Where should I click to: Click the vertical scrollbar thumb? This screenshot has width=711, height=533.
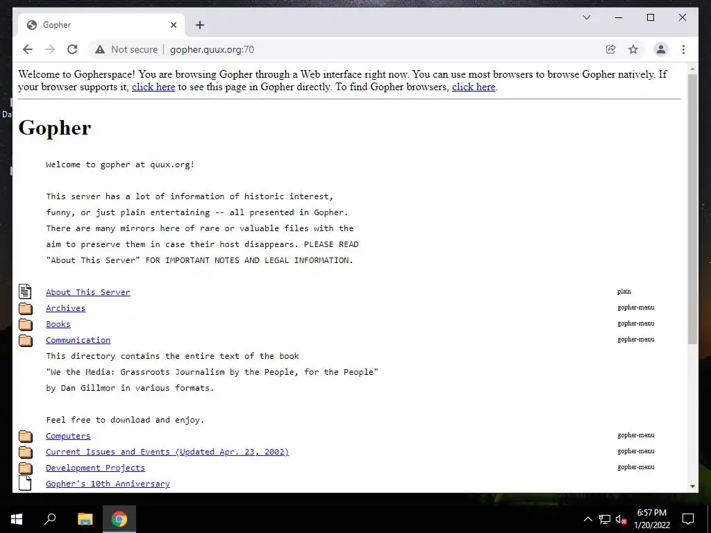(x=692, y=208)
